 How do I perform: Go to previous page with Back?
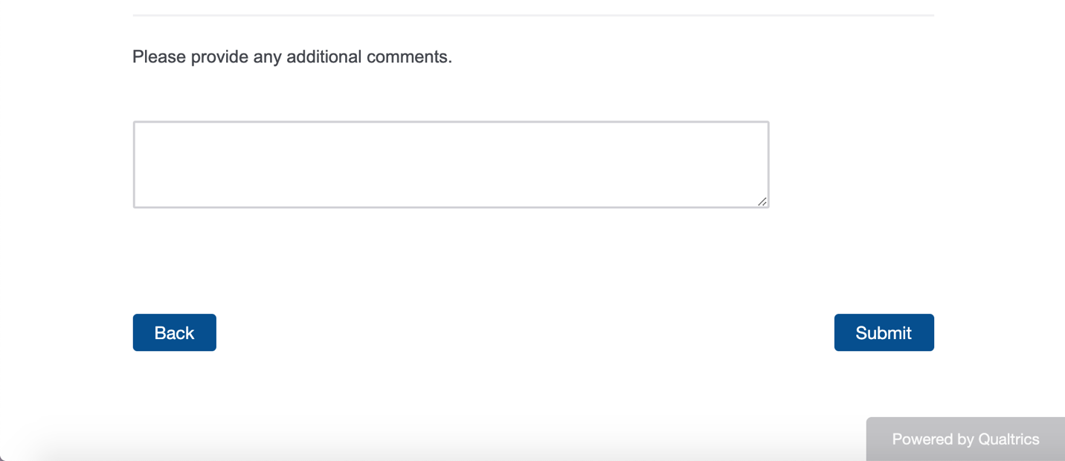click(x=174, y=332)
